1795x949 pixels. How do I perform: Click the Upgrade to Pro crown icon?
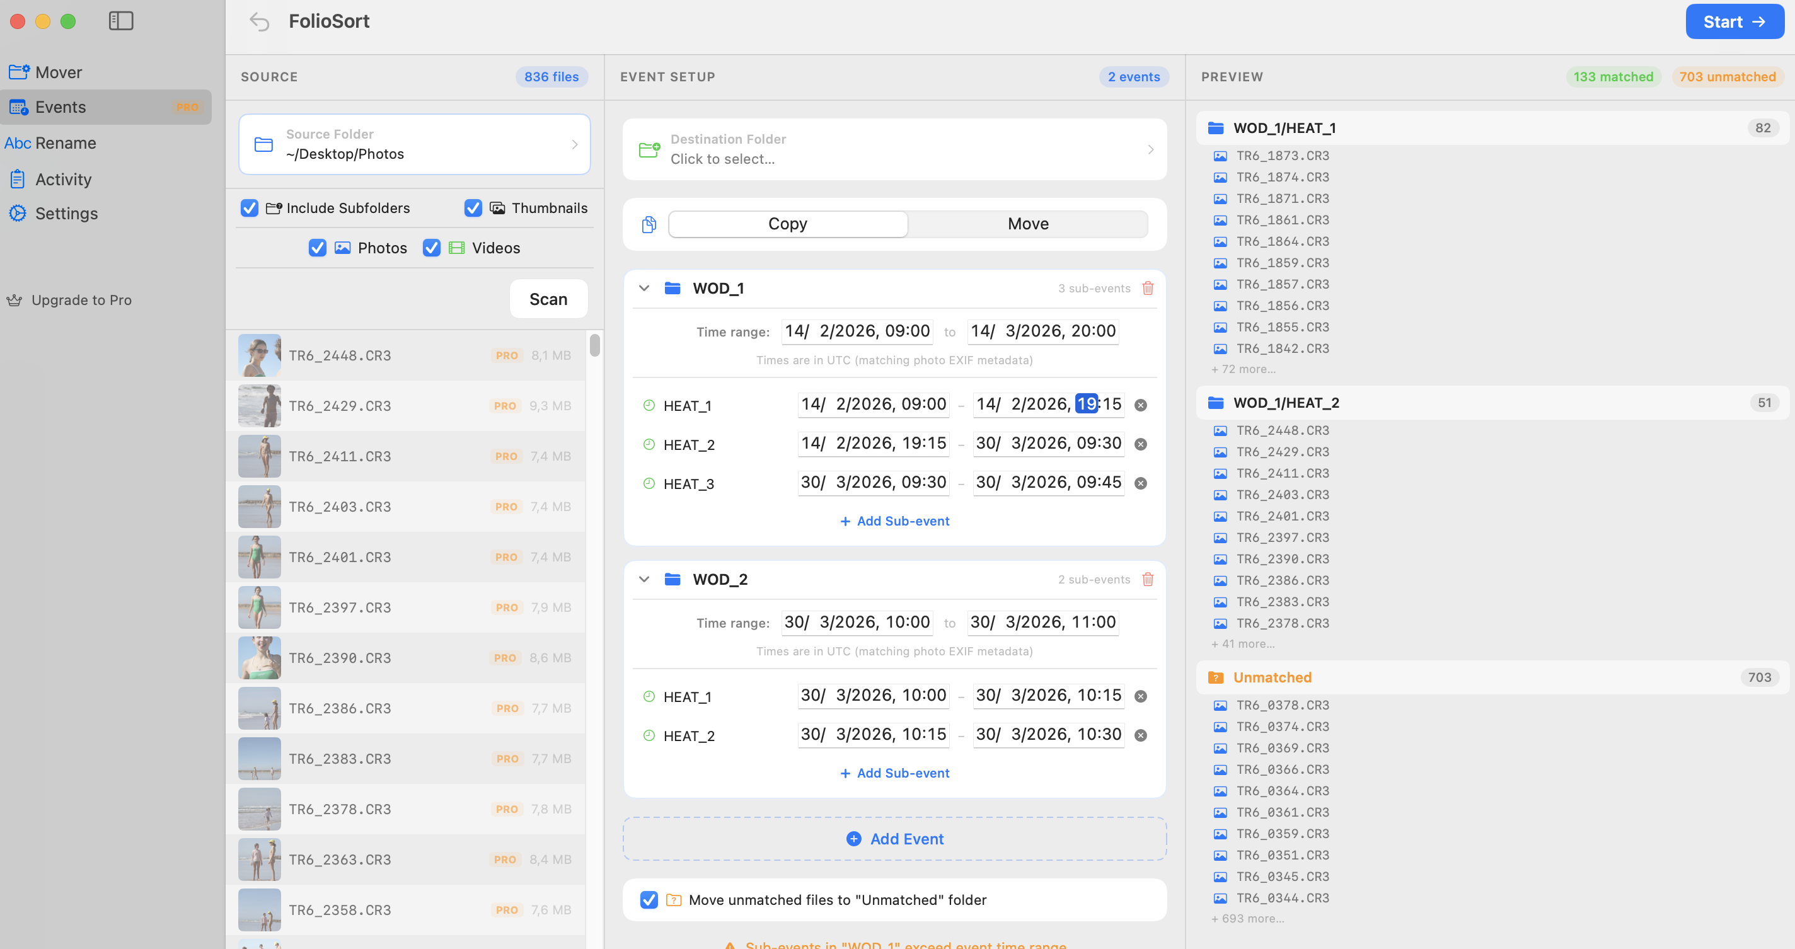[x=16, y=299]
